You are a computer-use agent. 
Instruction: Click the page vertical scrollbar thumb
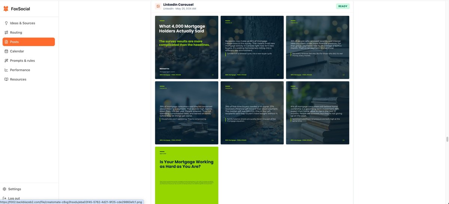[447, 139]
